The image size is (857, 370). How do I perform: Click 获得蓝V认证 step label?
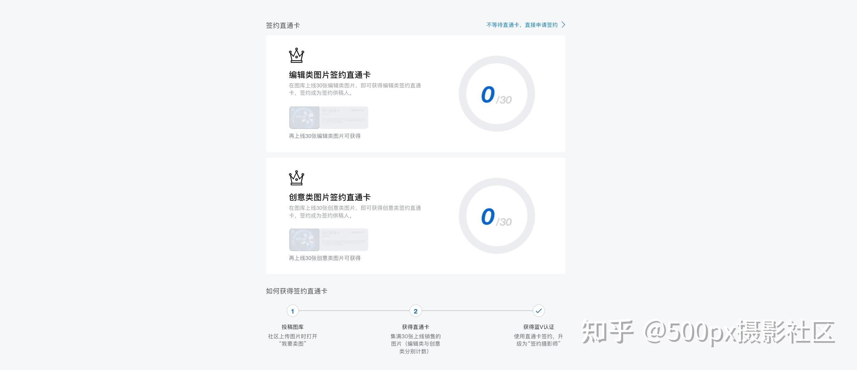pyautogui.click(x=539, y=327)
